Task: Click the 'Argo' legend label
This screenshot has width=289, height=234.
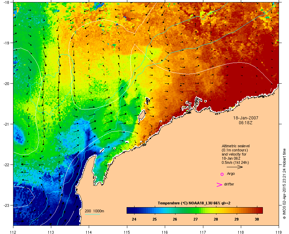Action: (x=231, y=174)
